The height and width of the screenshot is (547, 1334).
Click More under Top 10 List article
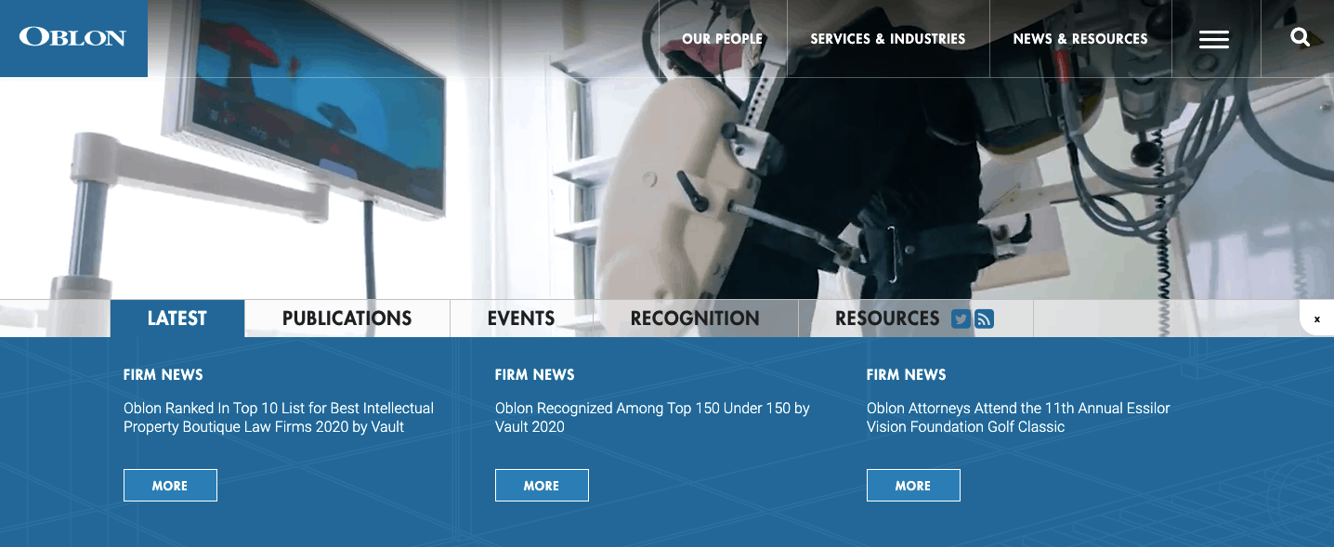coord(170,486)
